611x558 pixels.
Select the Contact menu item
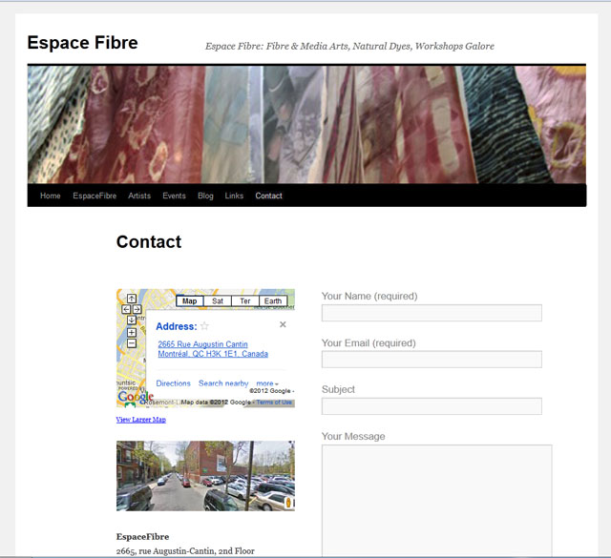(268, 196)
